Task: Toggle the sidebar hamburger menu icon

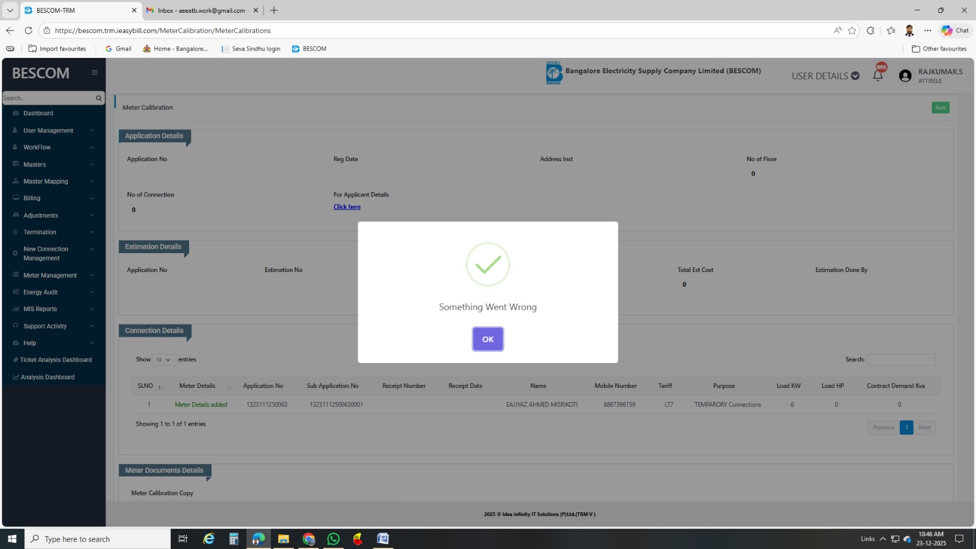Action: [95, 73]
